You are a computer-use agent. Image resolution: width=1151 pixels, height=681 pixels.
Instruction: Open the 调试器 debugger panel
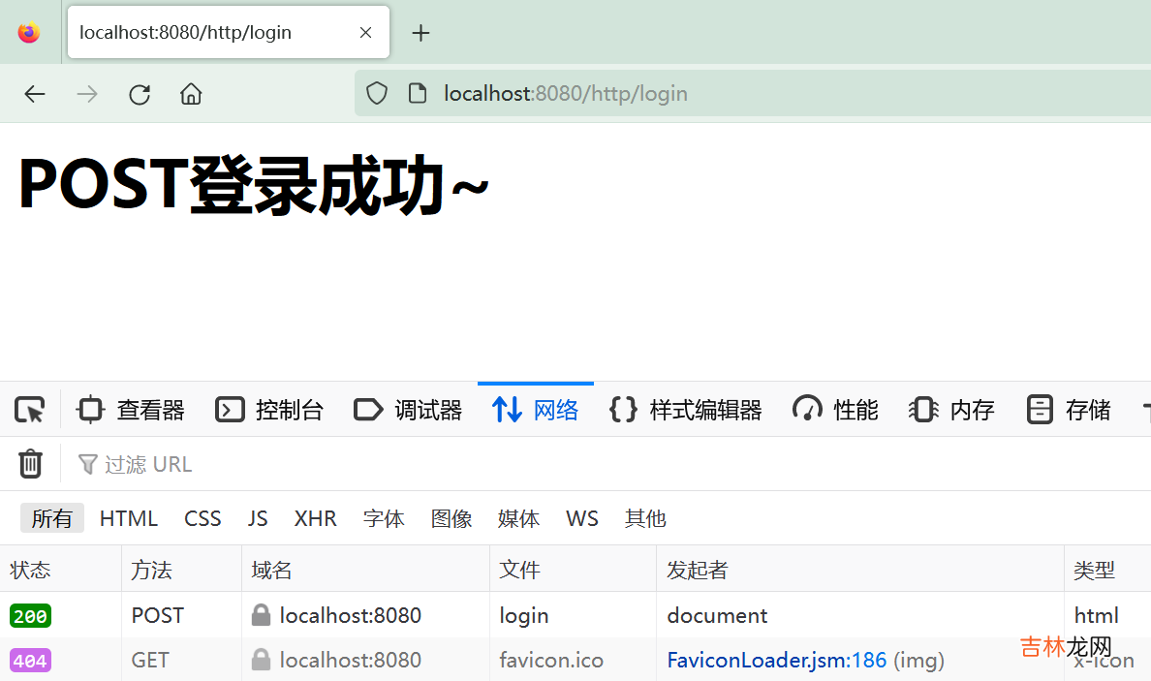click(x=409, y=411)
